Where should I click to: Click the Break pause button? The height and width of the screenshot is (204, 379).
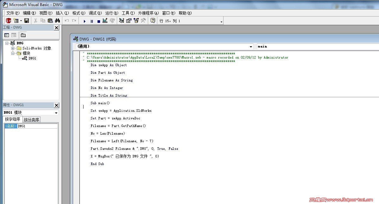(92, 21)
